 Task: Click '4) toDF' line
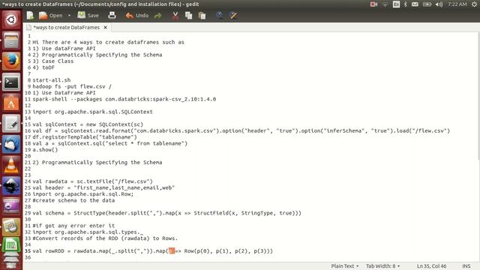pyautogui.click(x=43, y=67)
